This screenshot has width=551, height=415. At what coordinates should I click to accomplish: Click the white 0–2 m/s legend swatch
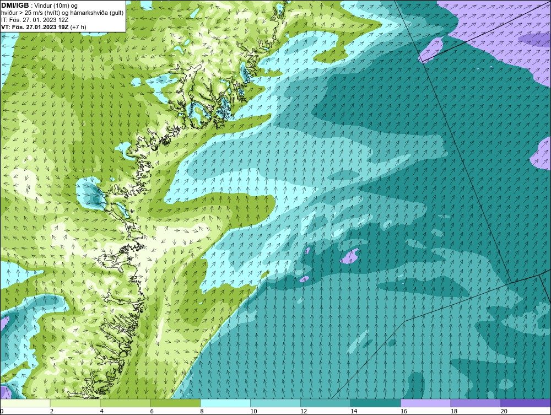(x=25, y=403)
